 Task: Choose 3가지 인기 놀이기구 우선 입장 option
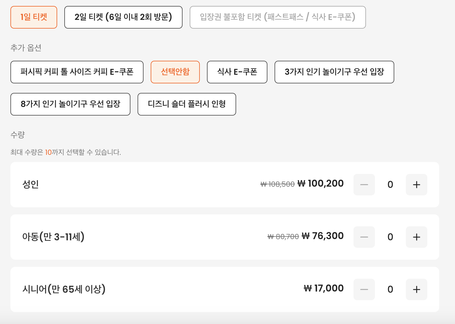pyautogui.click(x=334, y=72)
